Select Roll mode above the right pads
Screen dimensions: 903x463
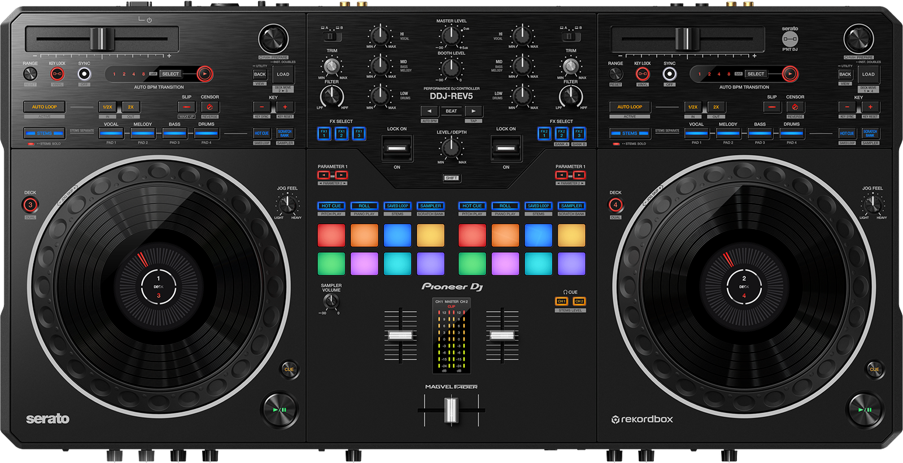[x=505, y=206]
